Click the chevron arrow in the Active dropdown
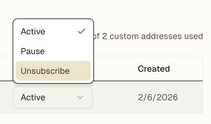 click(x=80, y=98)
